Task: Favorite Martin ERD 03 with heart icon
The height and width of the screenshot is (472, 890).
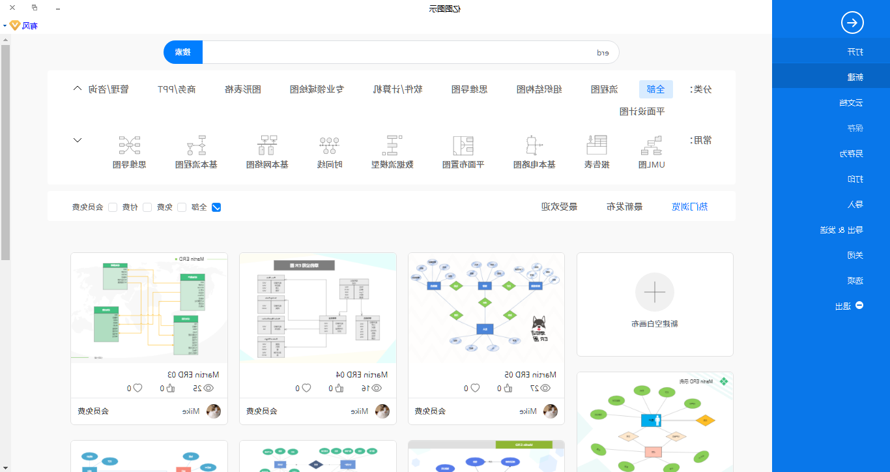Action: 138,388
